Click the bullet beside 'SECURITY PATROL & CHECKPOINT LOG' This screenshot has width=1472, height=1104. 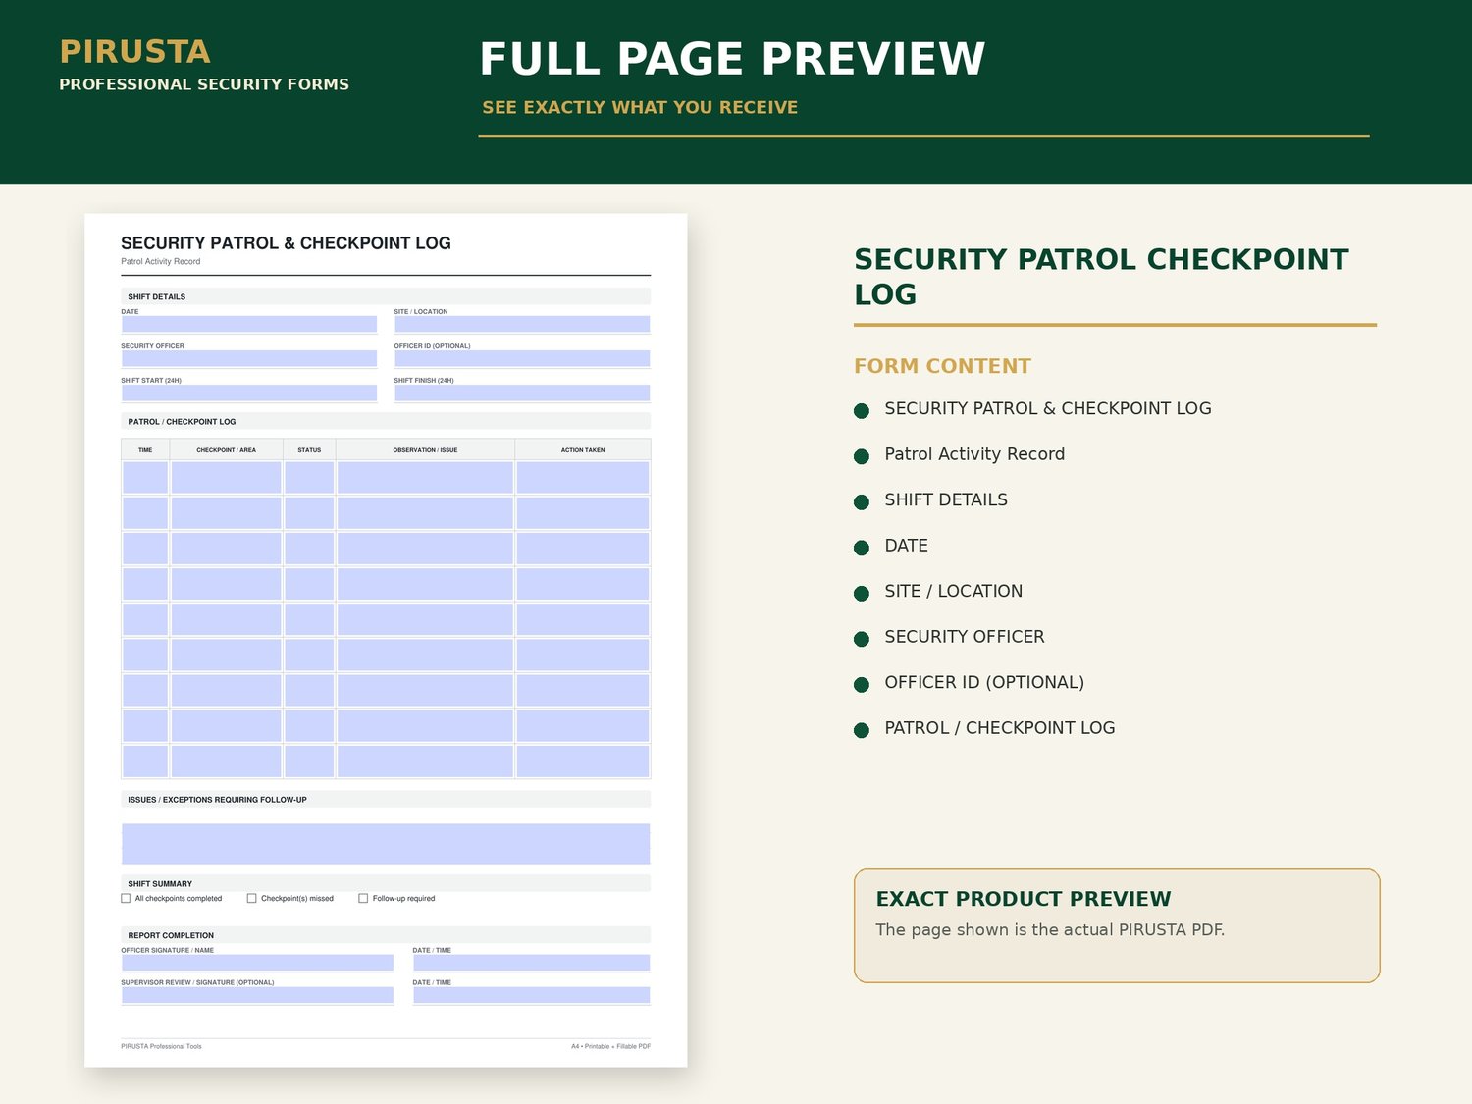[x=862, y=411]
